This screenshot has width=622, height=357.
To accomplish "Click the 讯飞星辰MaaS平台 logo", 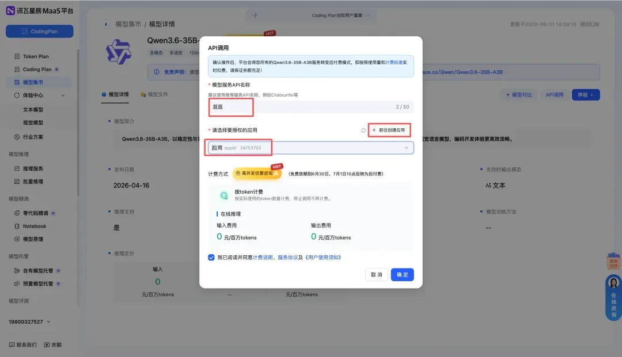I will coord(40,11).
